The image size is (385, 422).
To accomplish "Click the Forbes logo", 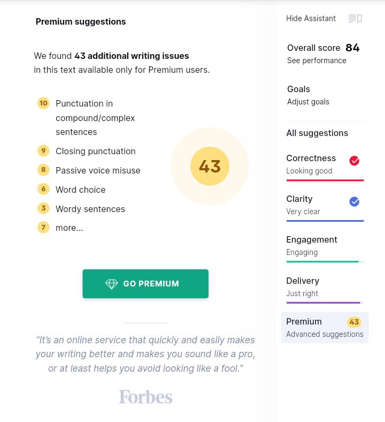I will (145, 397).
